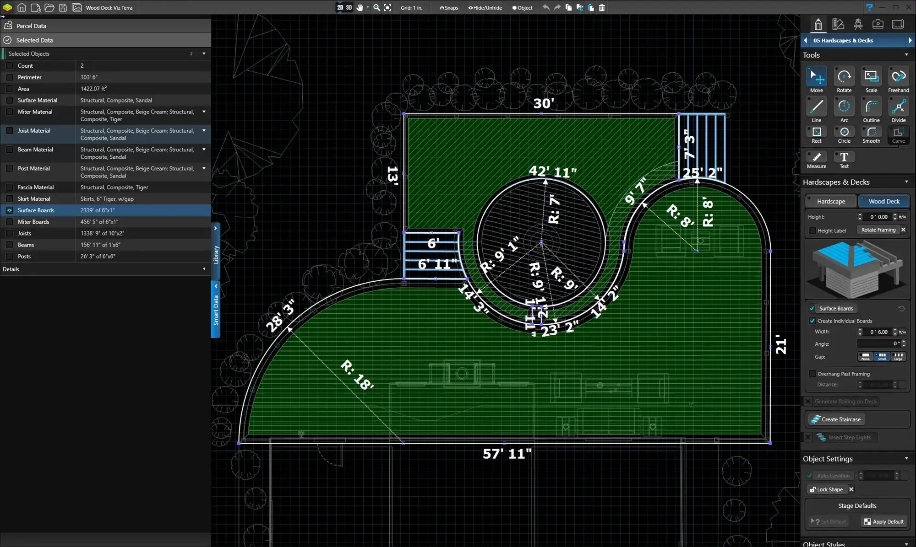This screenshot has height=547, width=916.
Task: Open the Library side tab
Action: tap(216, 251)
